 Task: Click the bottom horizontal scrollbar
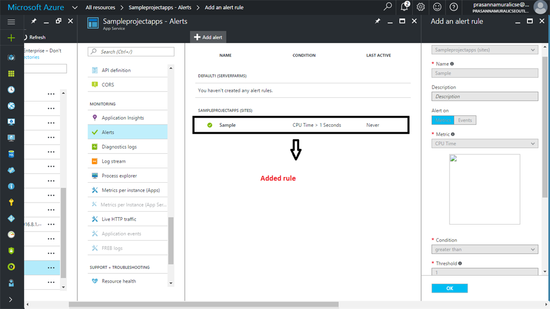[x=204, y=305]
